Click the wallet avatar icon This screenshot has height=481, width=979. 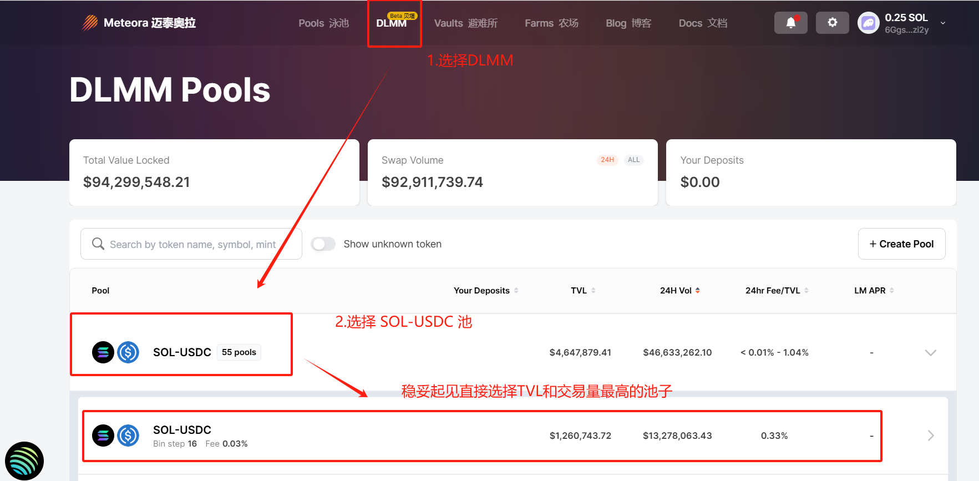coord(868,23)
